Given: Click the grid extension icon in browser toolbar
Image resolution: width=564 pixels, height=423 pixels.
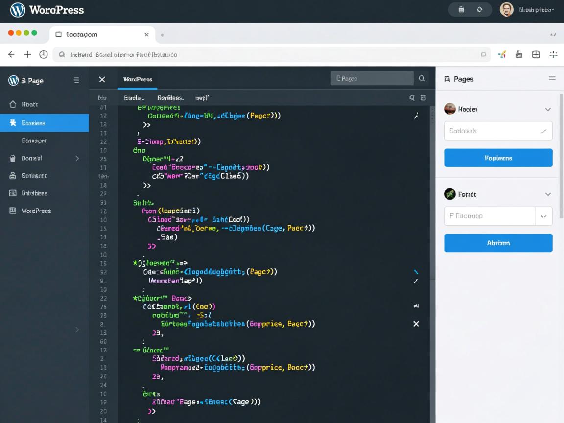Looking at the screenshot, I should (x=536, y=55).
